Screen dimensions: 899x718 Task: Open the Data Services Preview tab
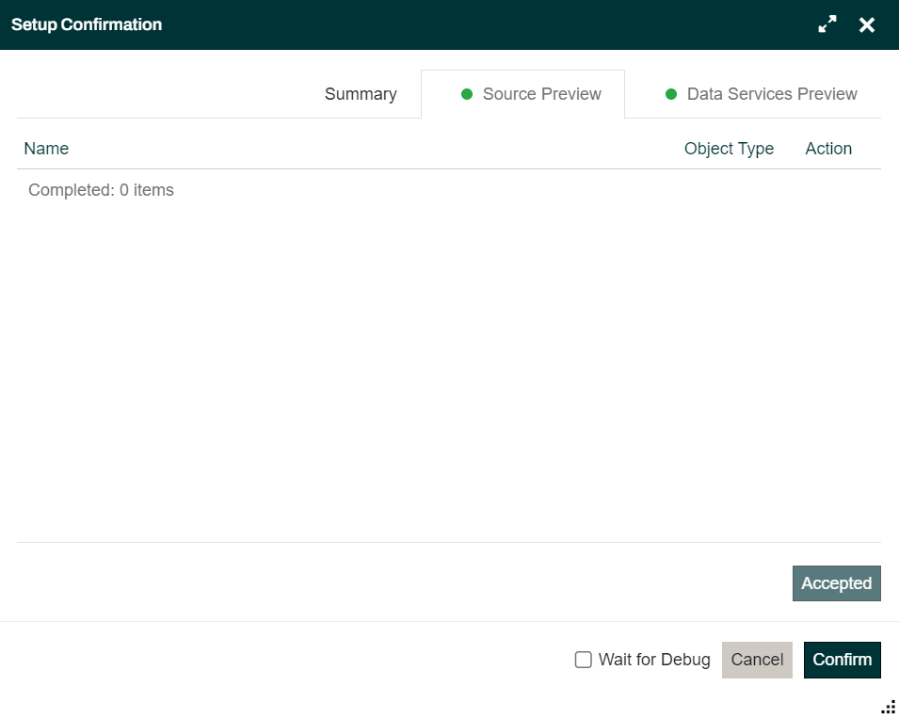tap(772, 94)
